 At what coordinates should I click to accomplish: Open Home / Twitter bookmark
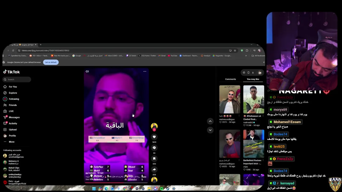pos(147,56)
